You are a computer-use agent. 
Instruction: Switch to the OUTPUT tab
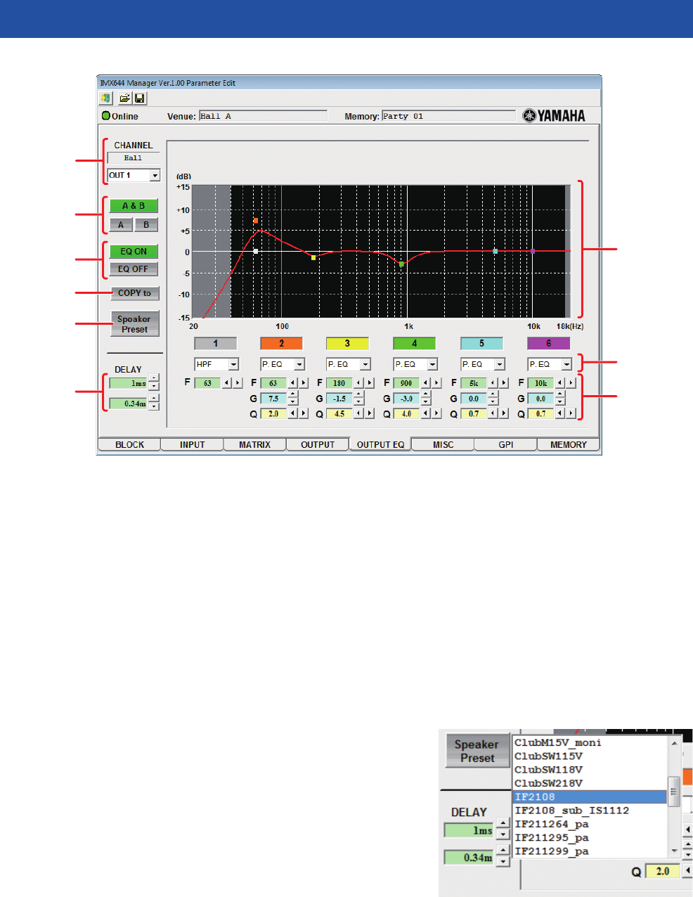click(318, 445)
